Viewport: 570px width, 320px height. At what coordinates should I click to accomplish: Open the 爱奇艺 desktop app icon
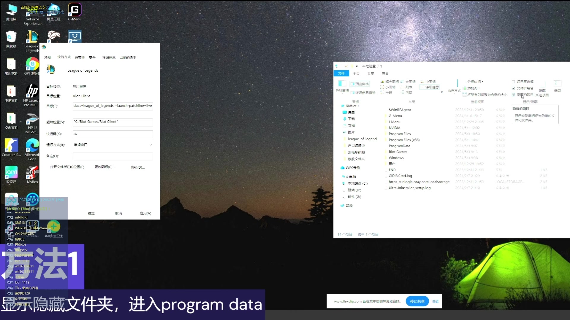click(x=11, y=175)
